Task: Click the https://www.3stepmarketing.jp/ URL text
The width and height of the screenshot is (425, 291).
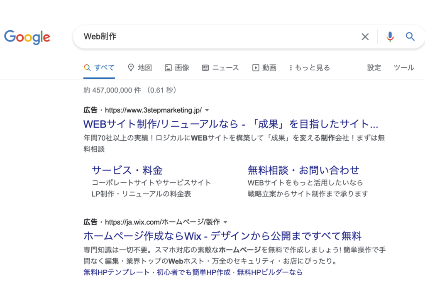Action: click(x=154, y=110)
